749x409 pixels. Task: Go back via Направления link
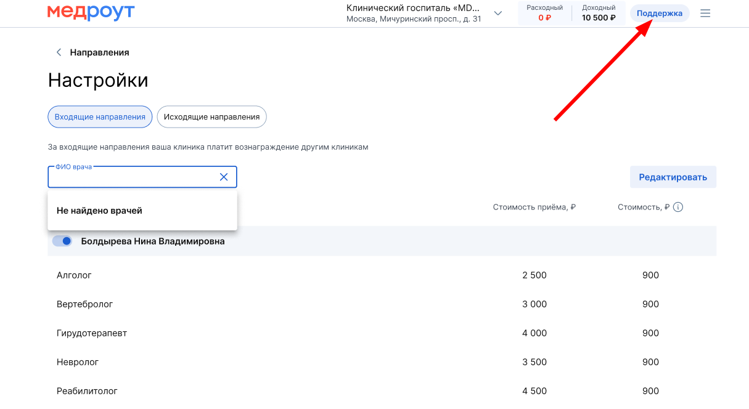pyautogui.click(x=99, y=52)
